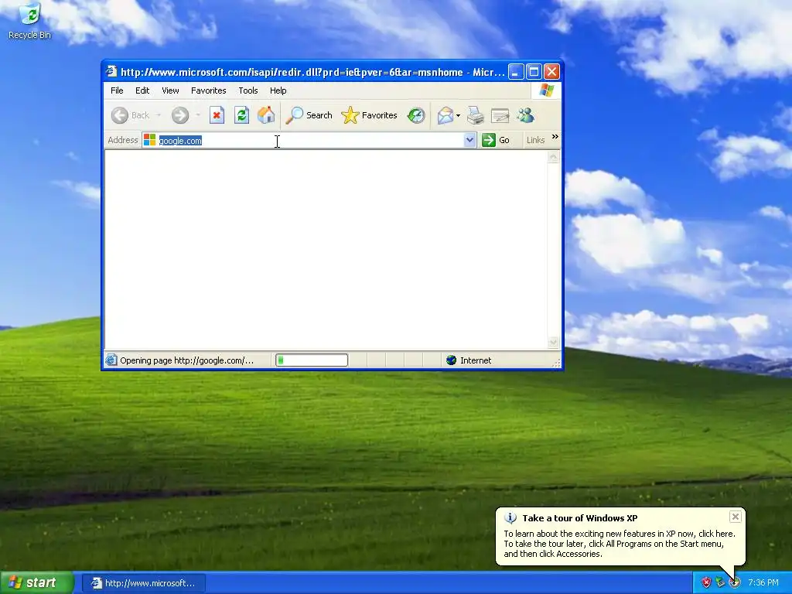The width and height of the screenshot is (792, 594).
Task: Open the Recycle Bin desktop icon
Action: 30,21
